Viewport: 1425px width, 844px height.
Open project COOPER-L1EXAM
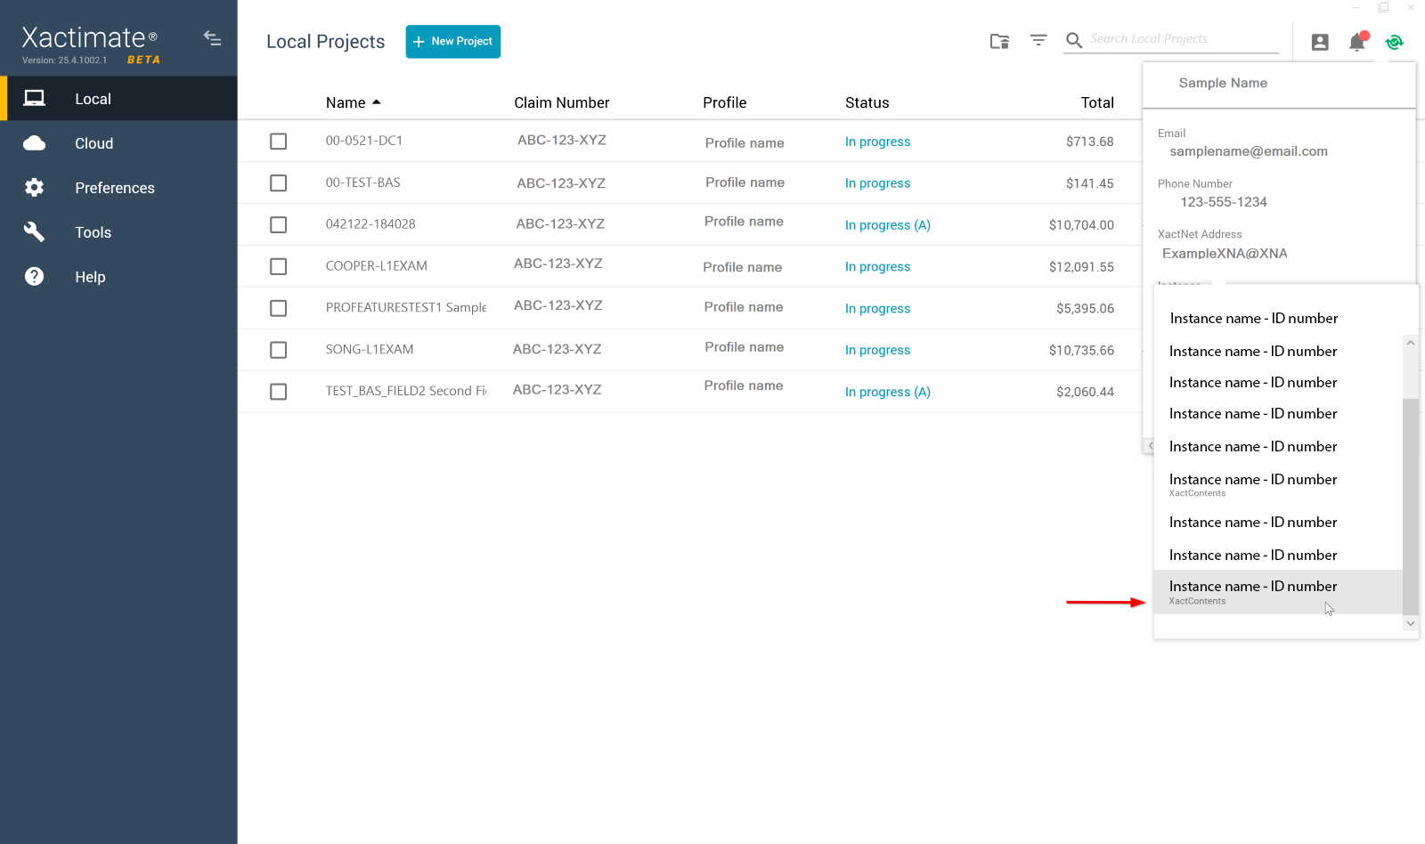point(376,266)
